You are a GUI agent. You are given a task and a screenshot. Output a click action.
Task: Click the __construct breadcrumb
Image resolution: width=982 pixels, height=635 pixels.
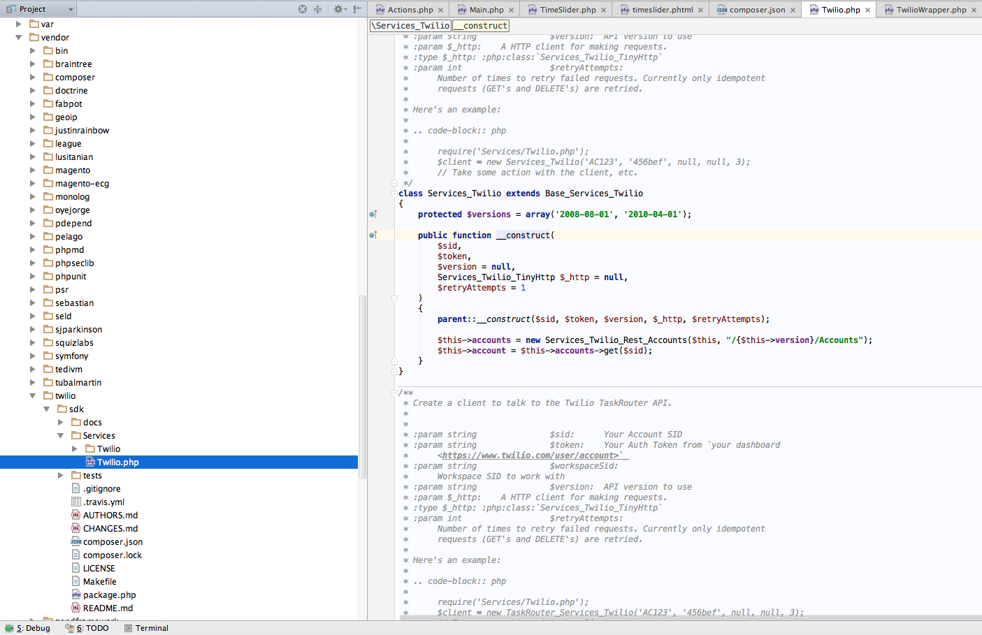(481, 26)
